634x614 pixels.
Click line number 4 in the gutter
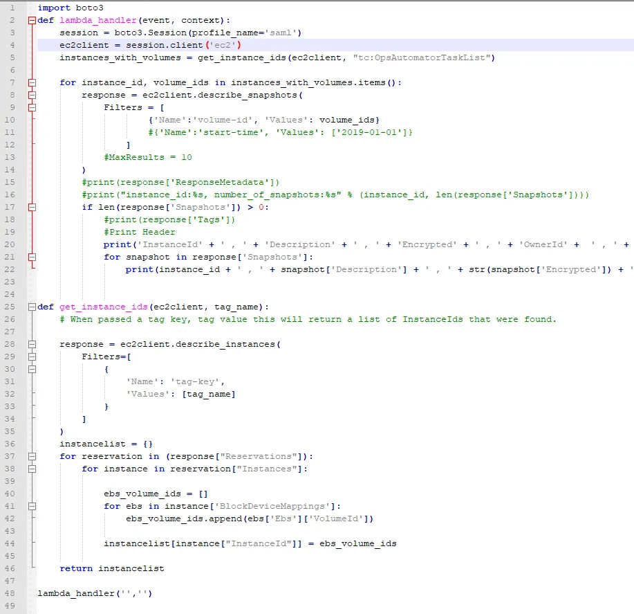coord(12,45)
